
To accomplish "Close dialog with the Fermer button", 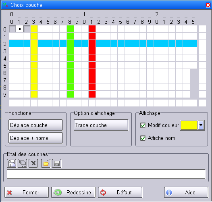I will point(27,192).
